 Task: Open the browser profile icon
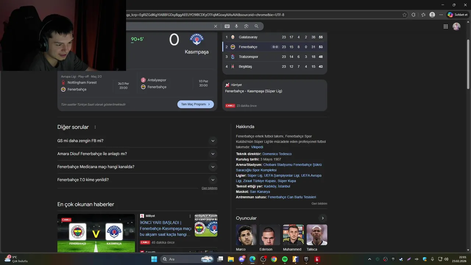432,15
